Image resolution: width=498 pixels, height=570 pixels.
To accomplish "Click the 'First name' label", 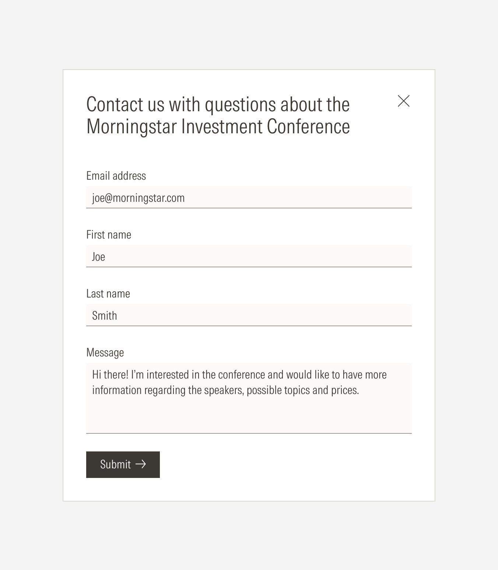I will click(109, 235).
